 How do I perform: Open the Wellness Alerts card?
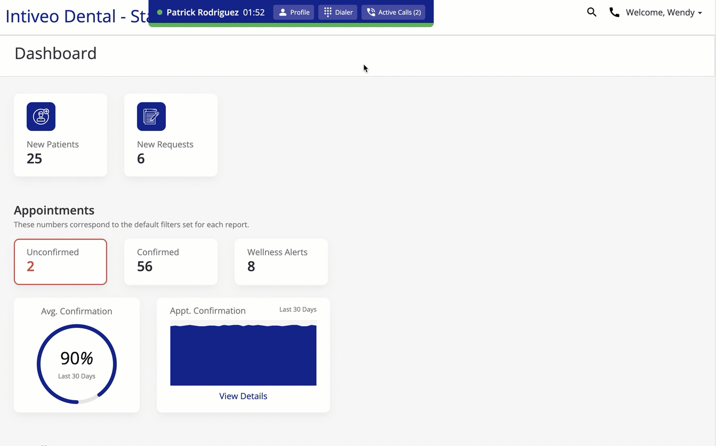click(281, 261)
